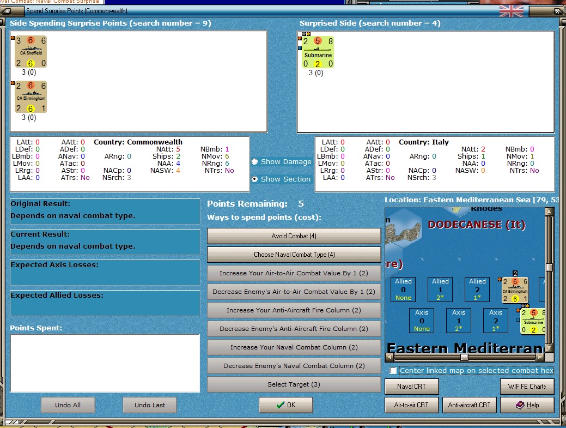The height and width of the screenshot is (428, 566).
Task: Click the Allied 2 sea box section
Action: (x=477, y=289)
